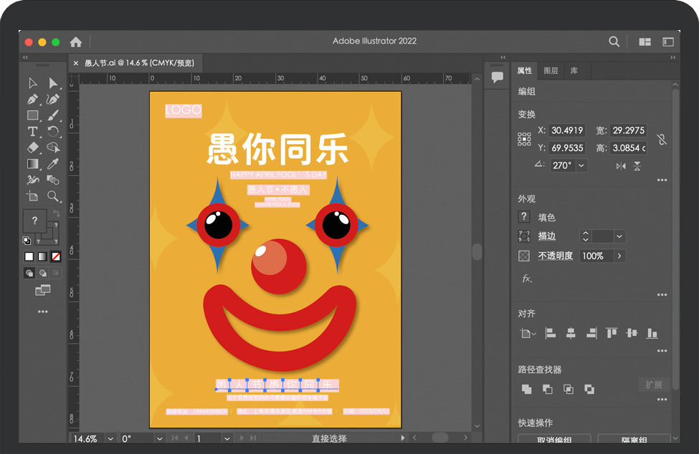Screen dimensions: 699x454
Task: Set the transform reference point
Action: pyautogui.click(x=524, y=139)
